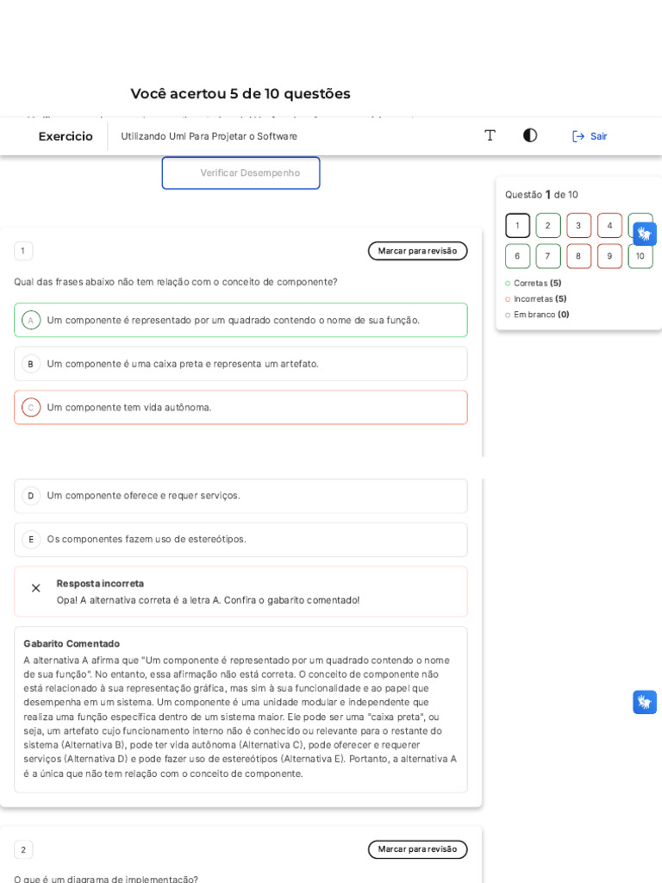The height and width of the screenshot is (883, 662).
Task: Mark question 1 for review
Action: tap(417, 251)
